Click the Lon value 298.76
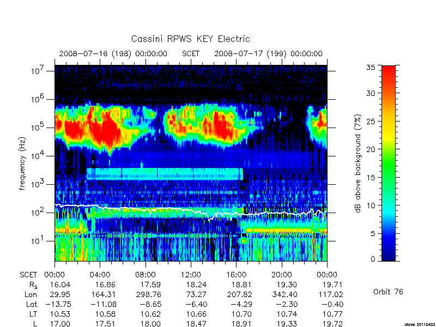This screenshot has width=436, height=327. (148, 294)
